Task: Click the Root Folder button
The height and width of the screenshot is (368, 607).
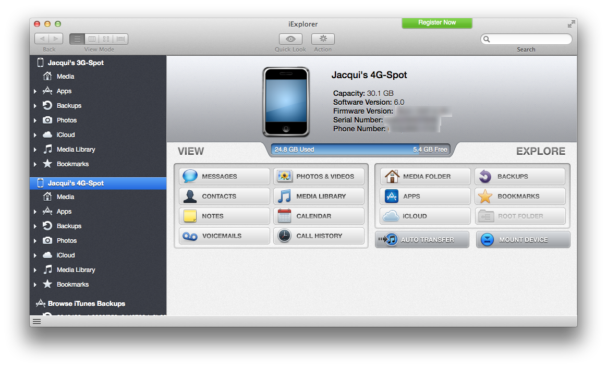Action: click(x=520, y=216)
